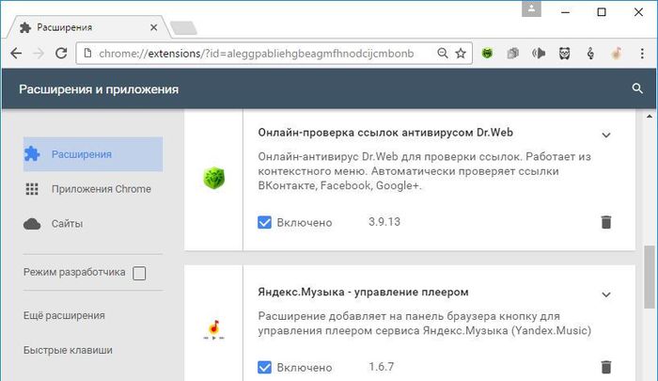Click the zoom magnifier icon in address bar
This screenshot has width=658, height=381.
pyautogui.click(x=443, y=54)
